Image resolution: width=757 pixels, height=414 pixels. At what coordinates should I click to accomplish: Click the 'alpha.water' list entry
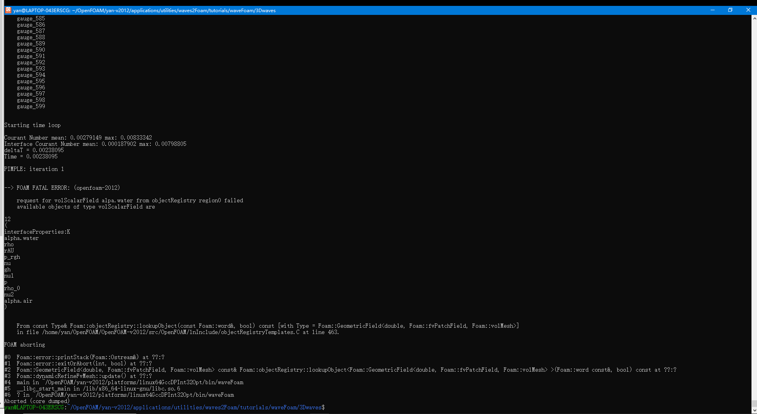click(22, 238)
